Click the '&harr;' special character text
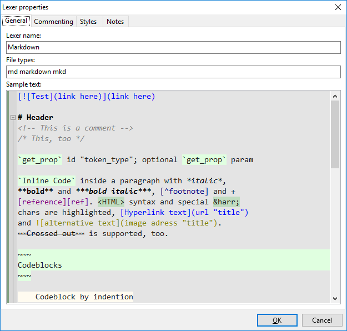The width and height of the screenshot is (347, 331). coord(227,202)
